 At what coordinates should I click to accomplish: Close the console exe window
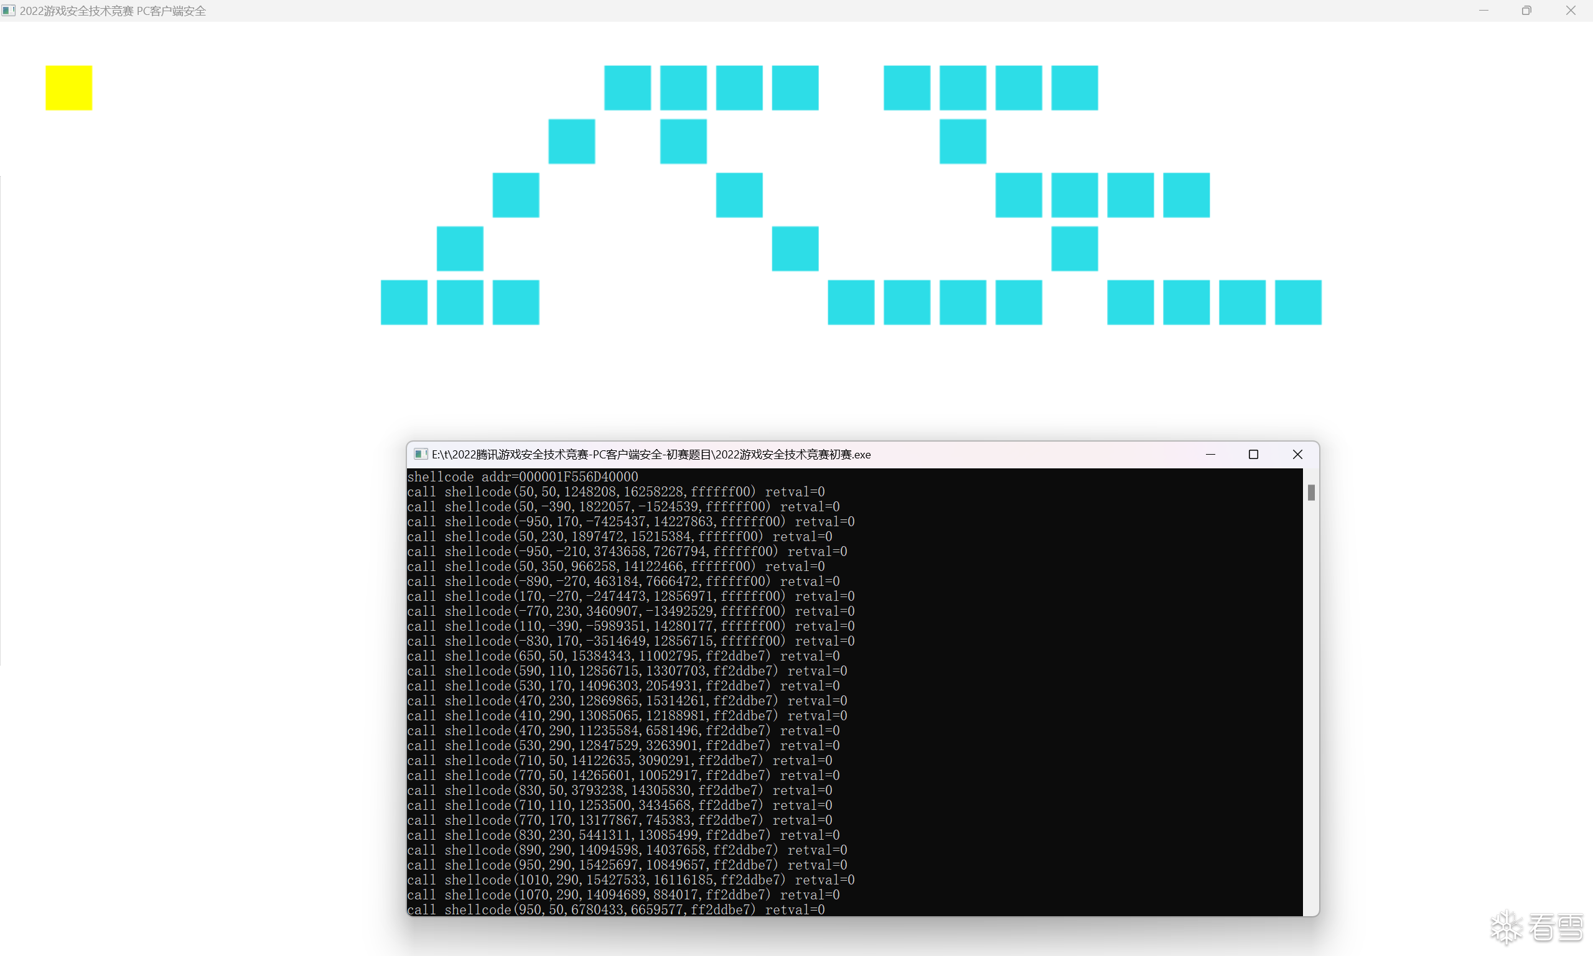coord(1297,454)
